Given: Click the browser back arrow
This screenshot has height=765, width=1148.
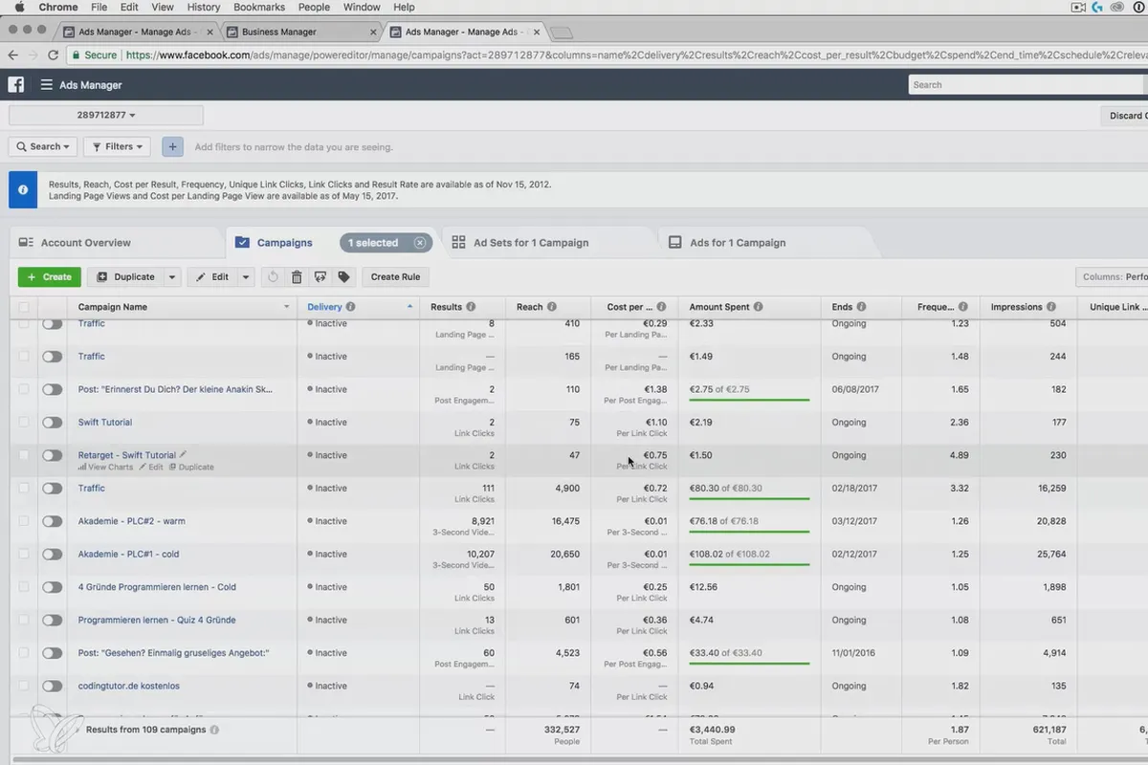Looking at the screenshot, I should (x=13, y=55).
